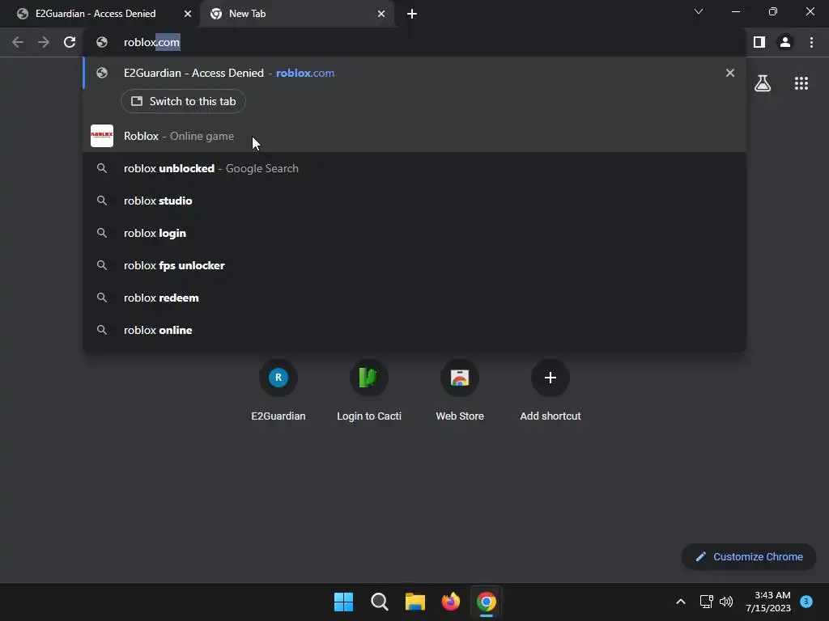Close the New Tab tab
This screenshot has width=829, height=621.
point(381,14)
